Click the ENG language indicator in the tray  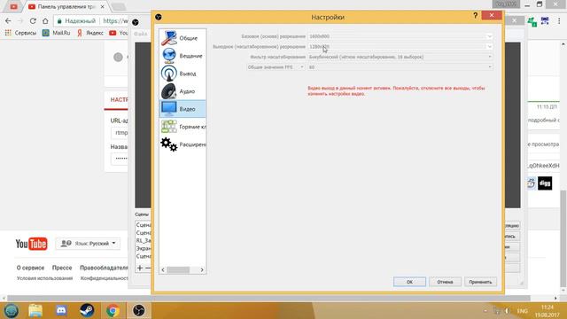pos(522,311)
